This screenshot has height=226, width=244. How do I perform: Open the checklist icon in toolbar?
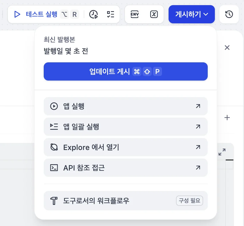coord(110,14)
